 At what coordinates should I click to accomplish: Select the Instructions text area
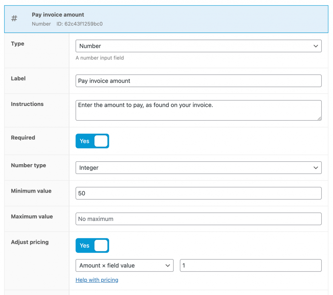(x=198, y=110)
